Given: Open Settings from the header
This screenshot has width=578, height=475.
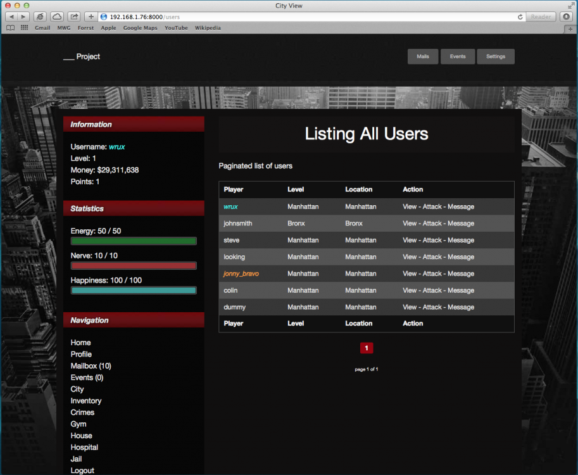Looking at the screenshot, I should 496,56.
